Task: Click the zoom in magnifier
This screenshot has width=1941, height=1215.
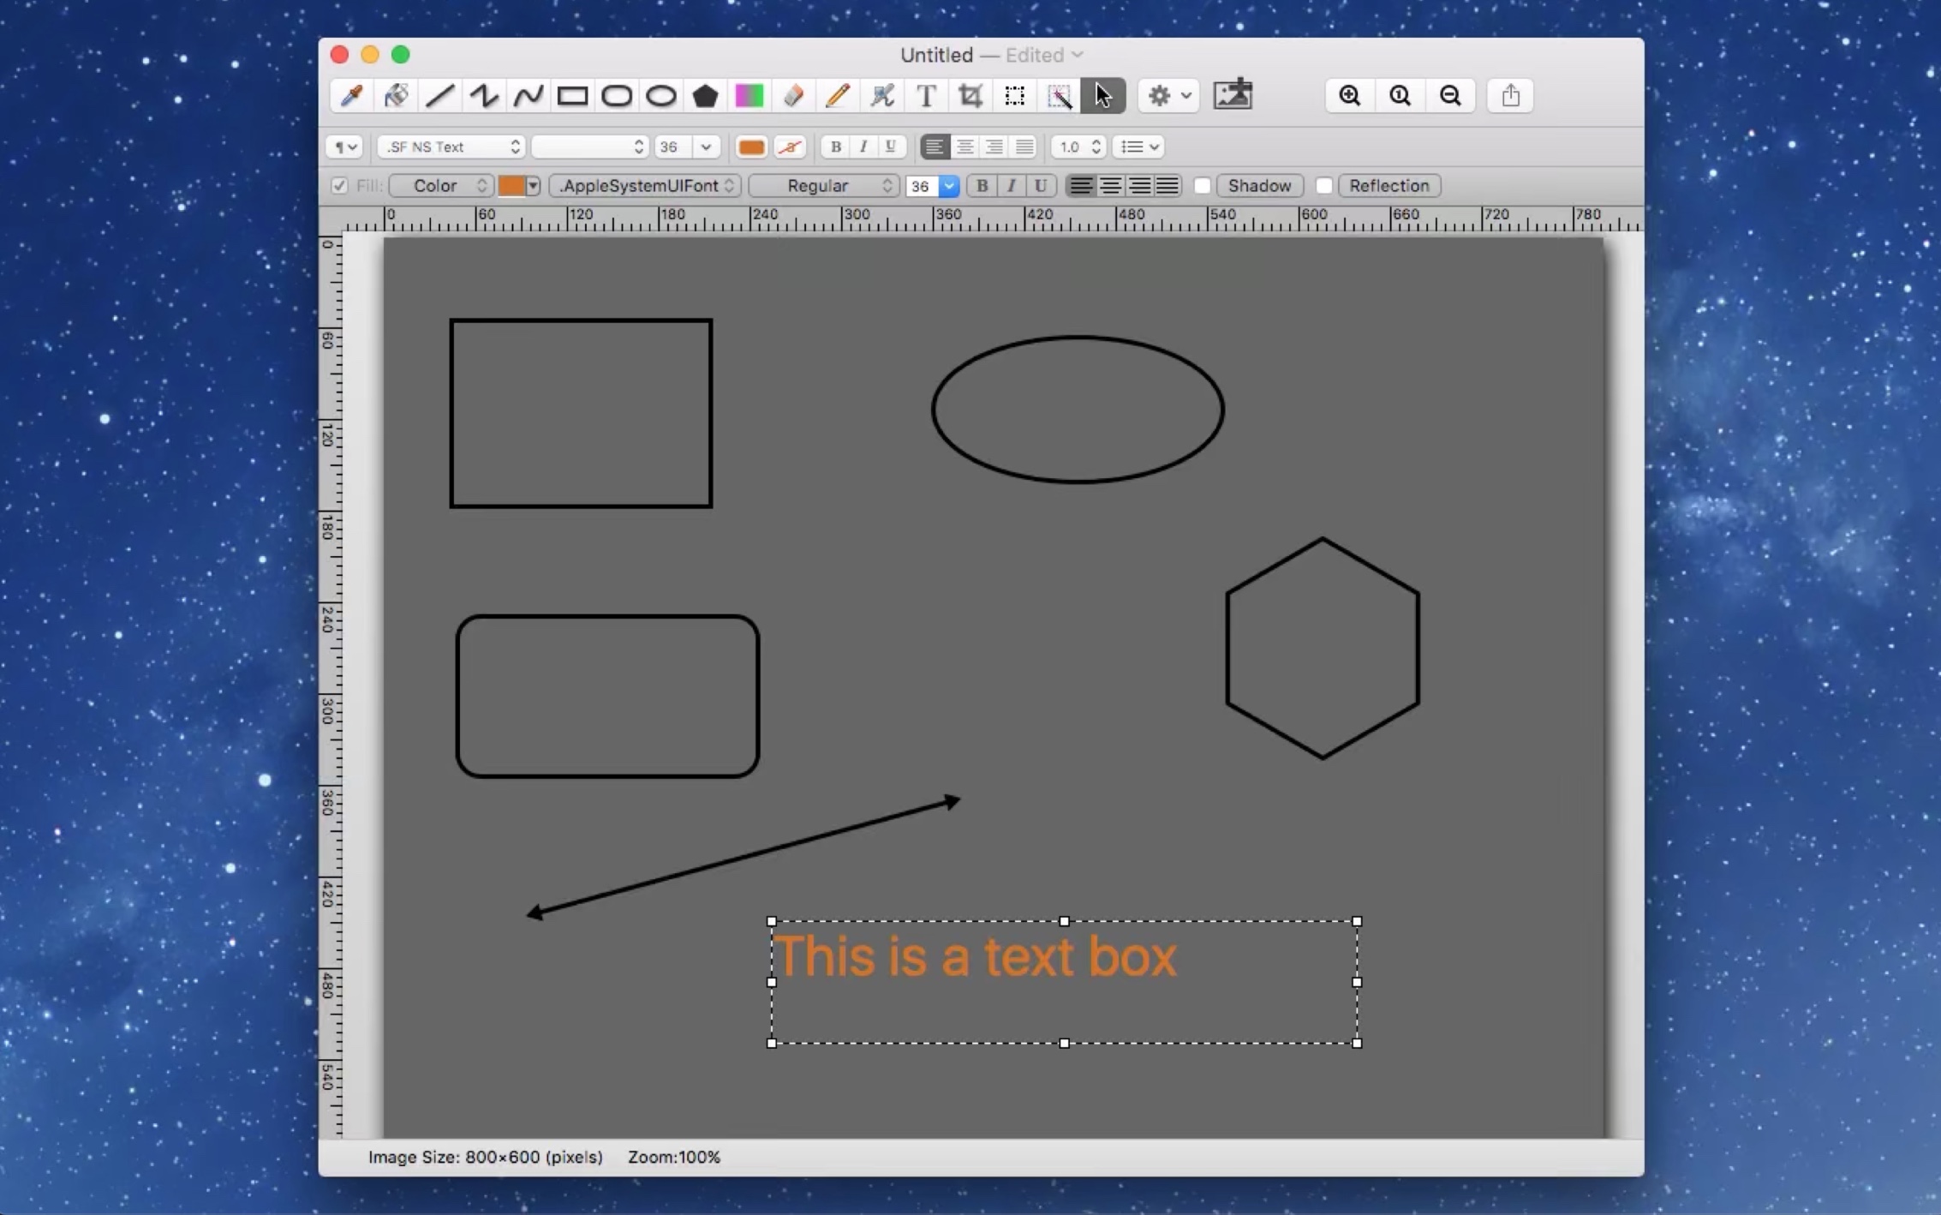Action: 1350,95
